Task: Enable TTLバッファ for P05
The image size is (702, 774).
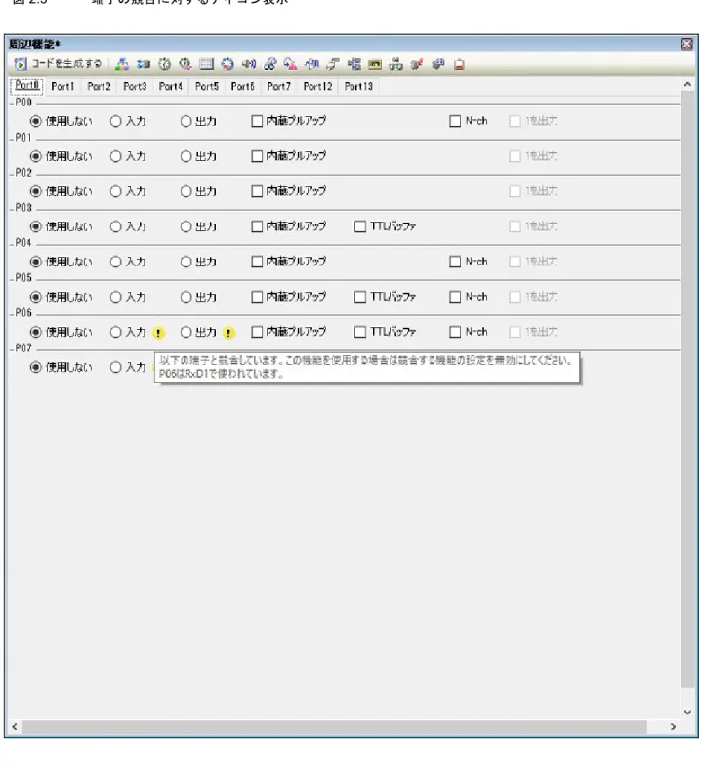Action: point(386,297)
